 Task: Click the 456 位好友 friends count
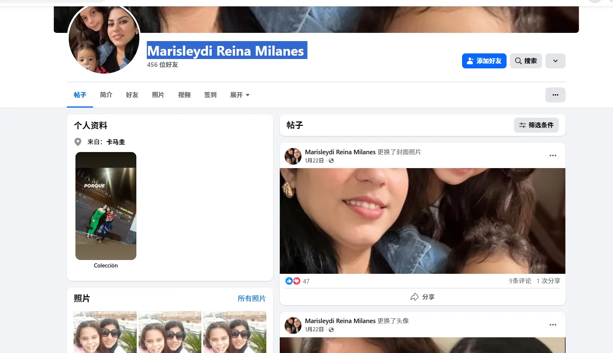point(162,65)
